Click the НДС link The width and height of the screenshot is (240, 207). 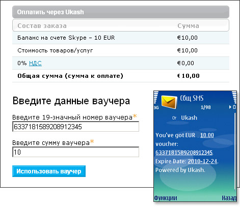pos(35,63)
